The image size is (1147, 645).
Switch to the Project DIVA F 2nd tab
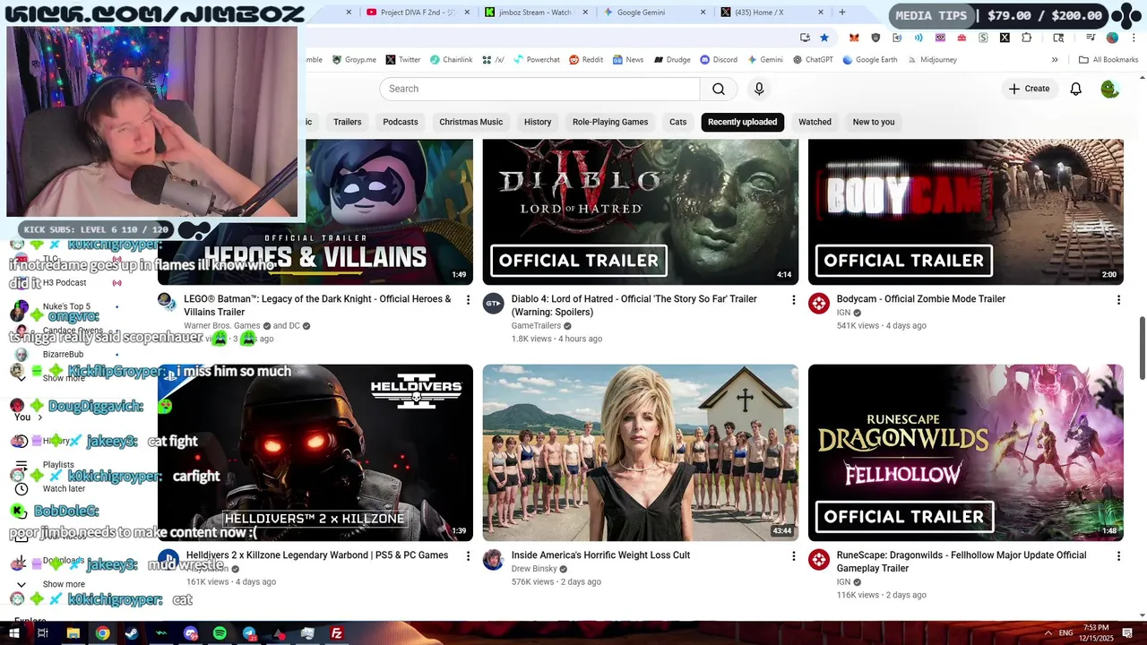pos(417,13)
